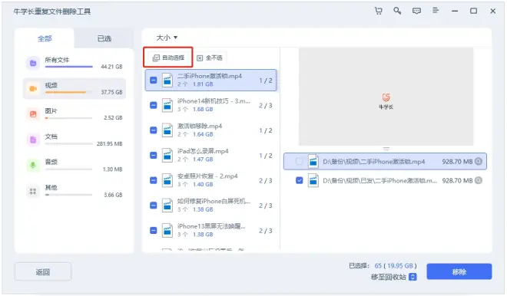Click the orange video camera icon
This screenshot has height=296, width=507.
pos(33,88)
